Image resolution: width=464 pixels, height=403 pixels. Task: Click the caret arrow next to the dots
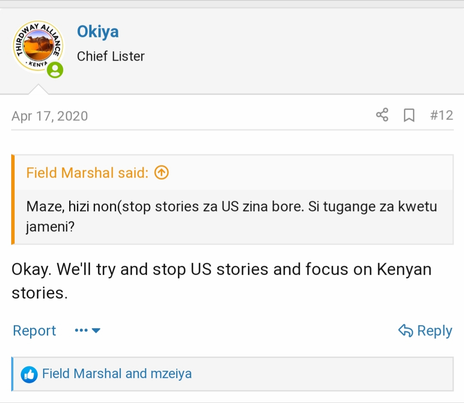[96, 330]
